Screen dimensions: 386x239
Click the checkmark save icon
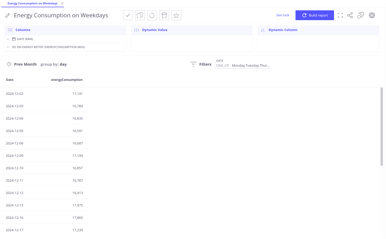128,15
